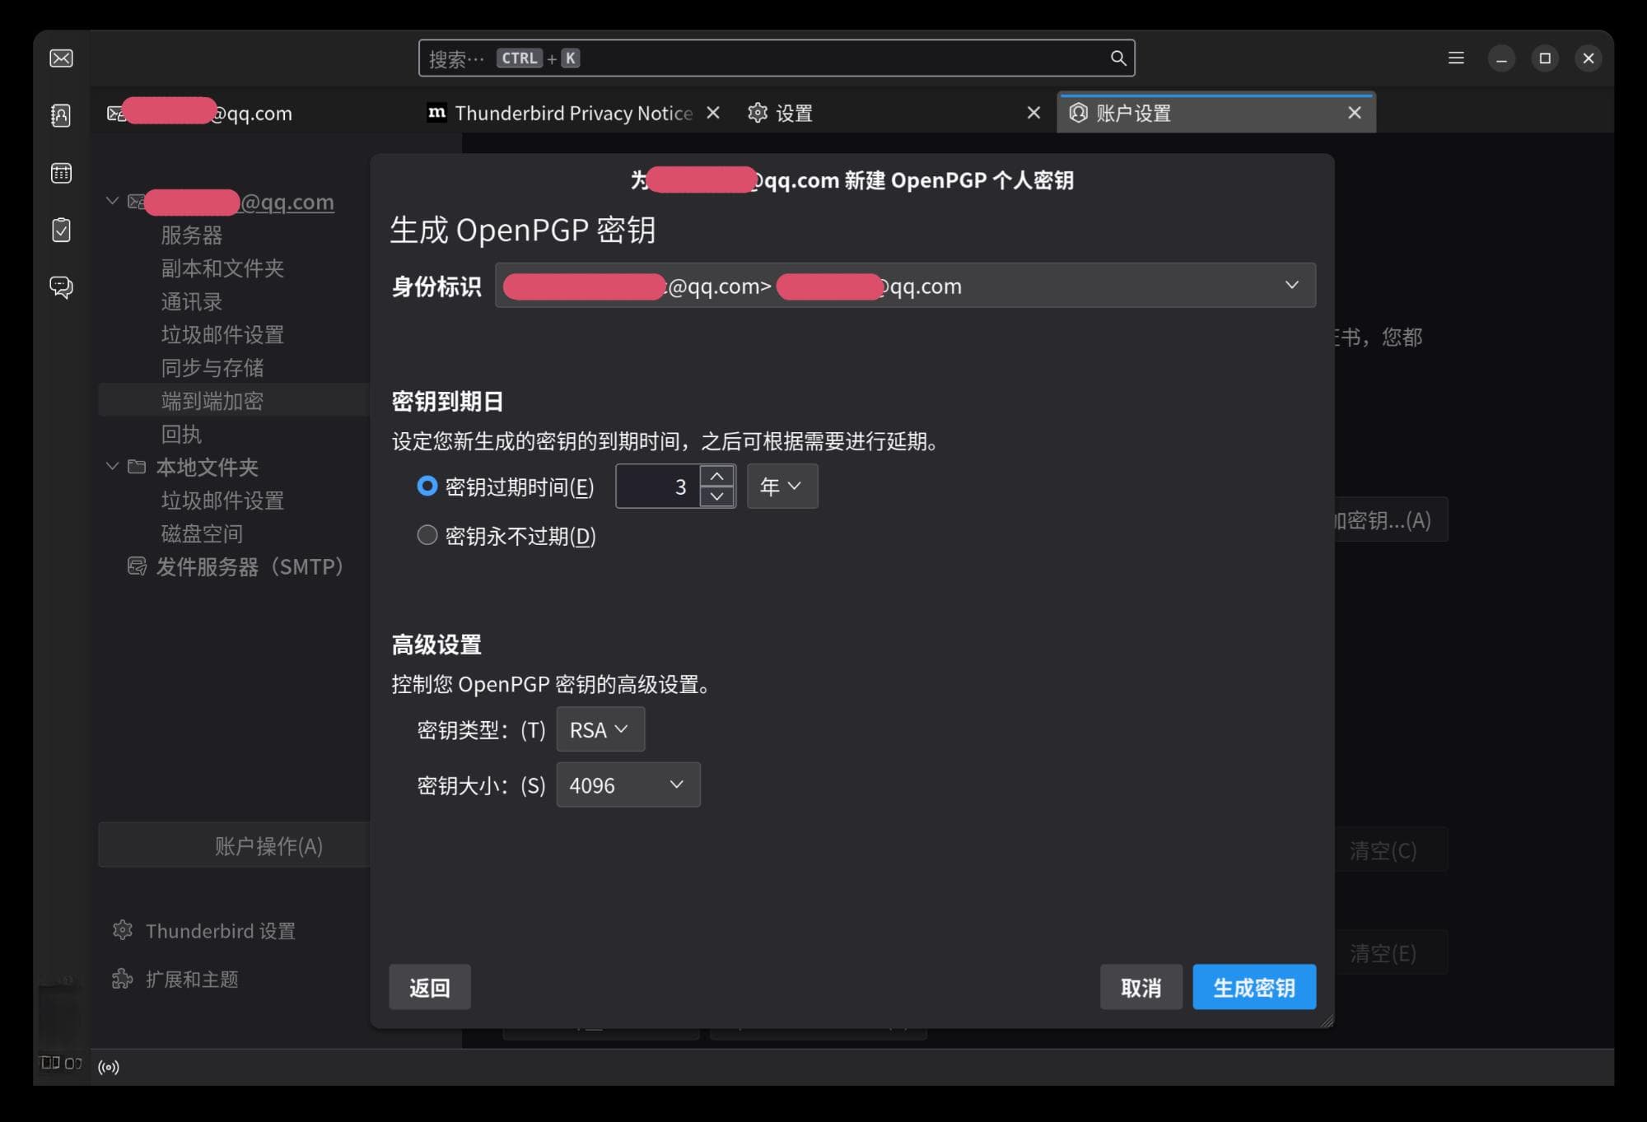Open the 身份标识 identity dropdown
Viewport: 1647px width, 1122px height.
(905, 286)
